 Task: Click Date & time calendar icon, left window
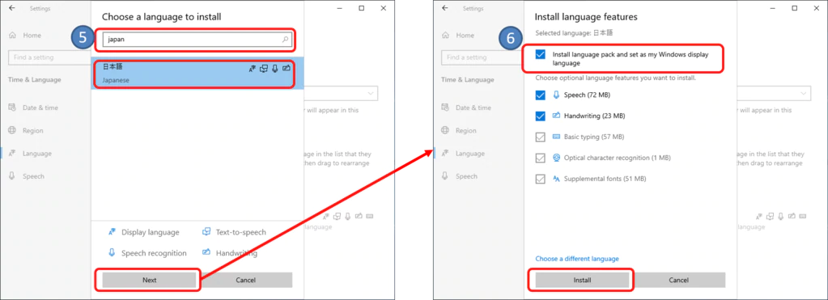pyautogui.click(x=12, y=108)
